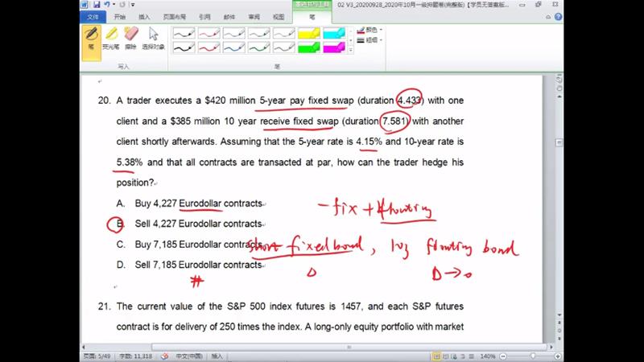Select the Highlighter (荧光笔) tool
Viewport: 644px width, 362px height.
111,38
